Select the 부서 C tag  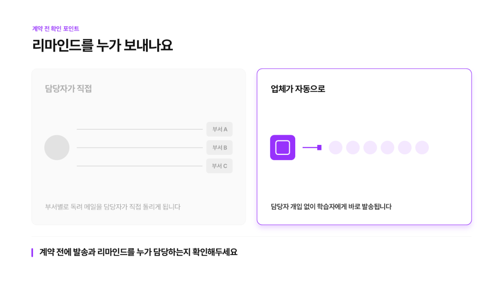[x=220, y=166]
